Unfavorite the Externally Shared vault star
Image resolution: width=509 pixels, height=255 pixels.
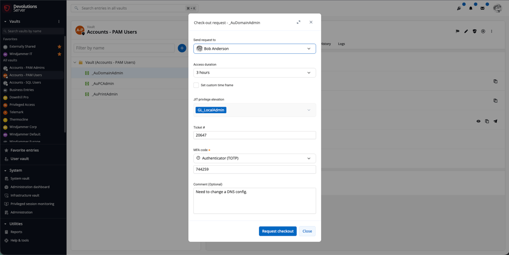(60, 47)
